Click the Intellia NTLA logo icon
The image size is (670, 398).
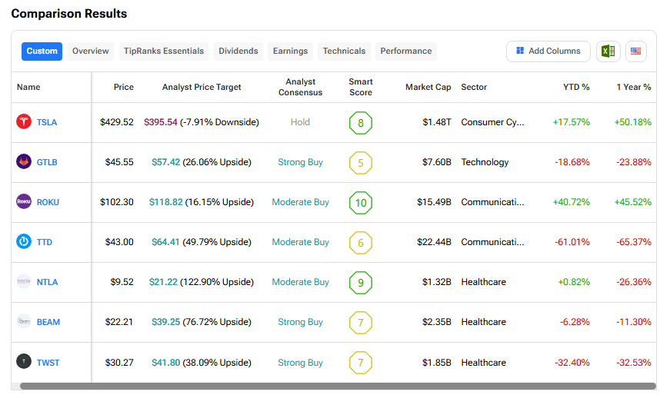[x=24, y=282]
